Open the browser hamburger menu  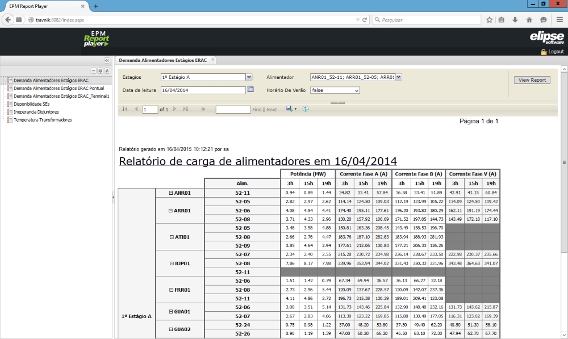click(559, 20)
